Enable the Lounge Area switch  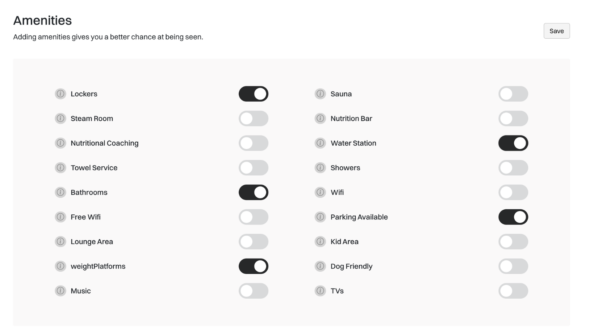(254, 241)
